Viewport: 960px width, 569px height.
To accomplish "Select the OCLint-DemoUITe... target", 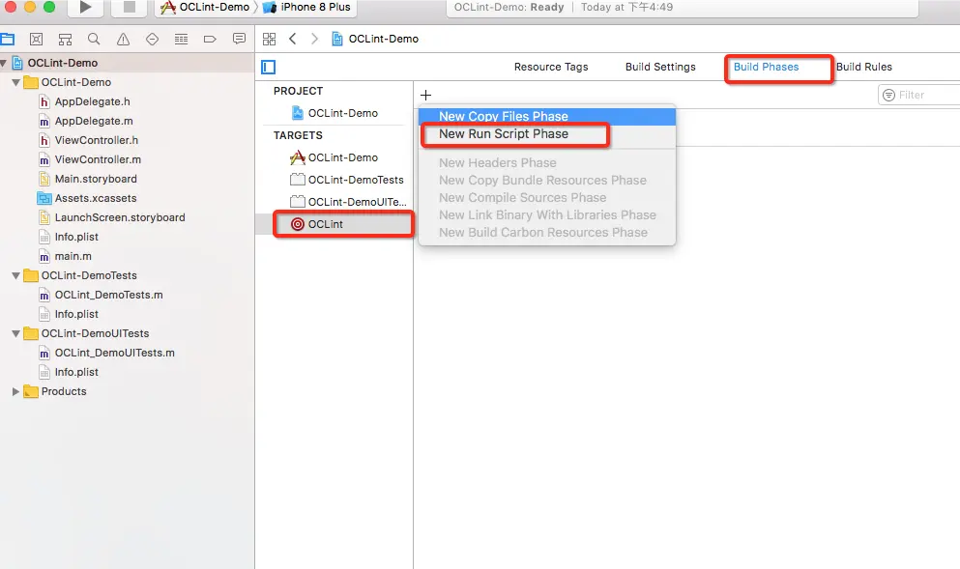I will (x=347, y=202).
